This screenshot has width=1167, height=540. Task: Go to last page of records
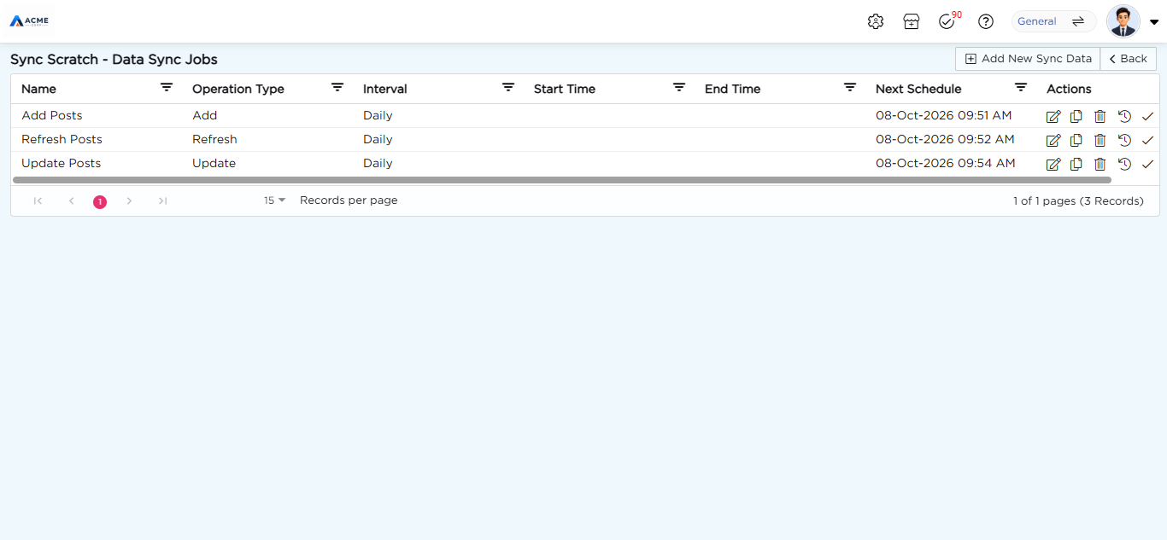(x=162, y=200)
